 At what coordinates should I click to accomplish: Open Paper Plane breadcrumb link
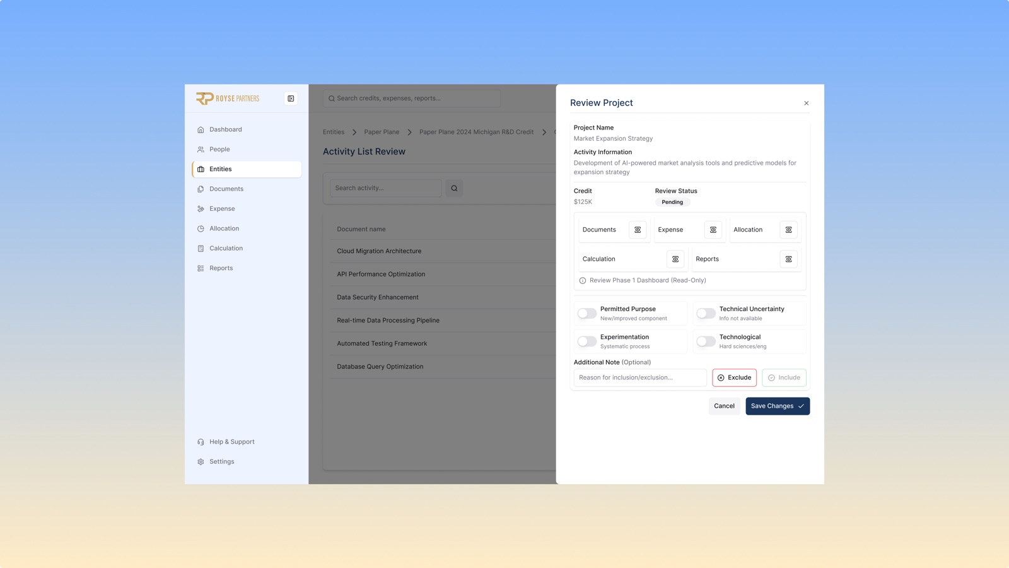[382, 132]
